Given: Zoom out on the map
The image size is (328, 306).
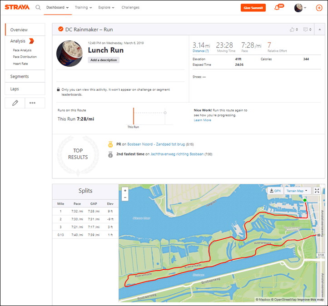Looking at the screenshot, I should pyautogui.click(x=125, y=197).
